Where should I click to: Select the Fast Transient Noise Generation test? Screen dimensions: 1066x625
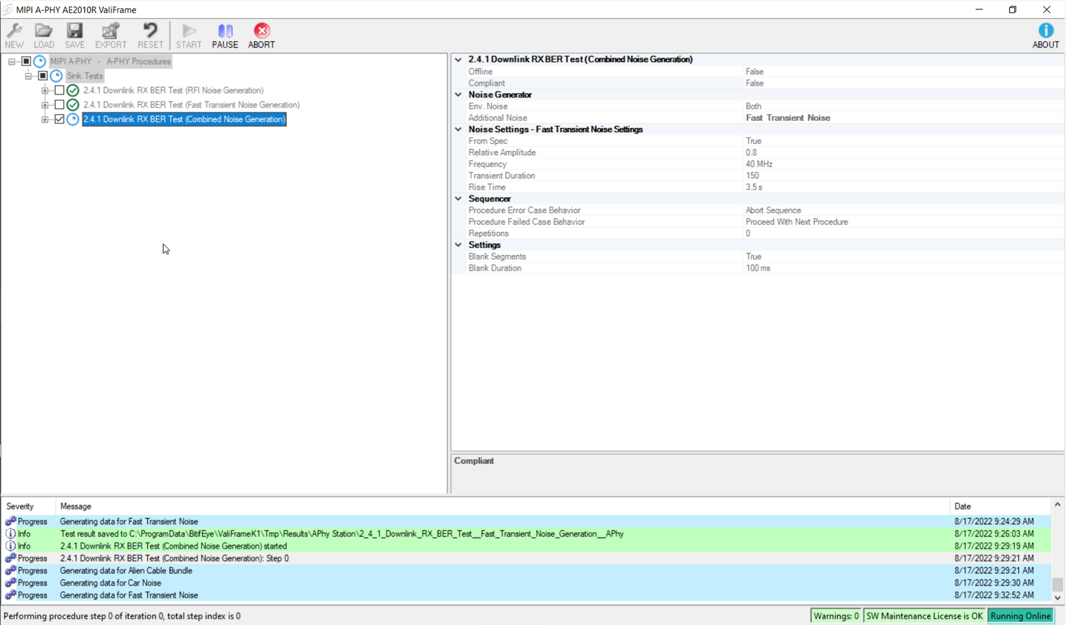[x=191, y=105]
